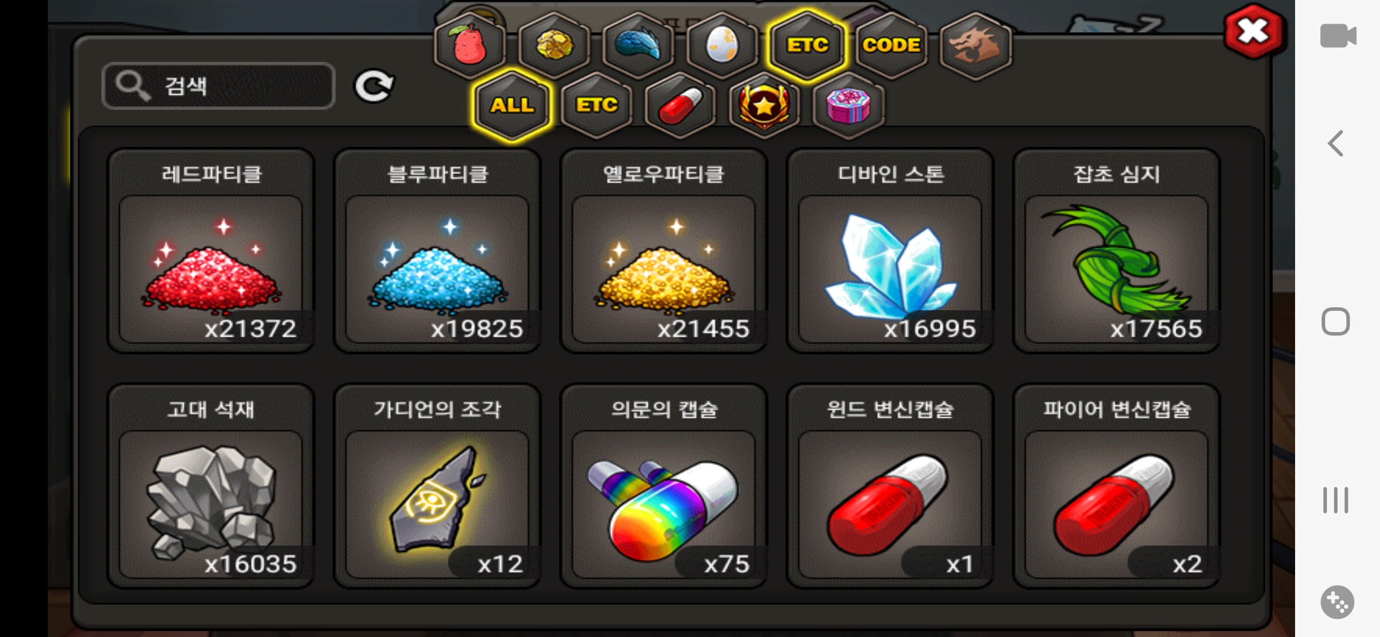Choose the 의문의 캡슐 rainbow capsule item
The height and width of the screenshot is (637, 1380).
664,486
